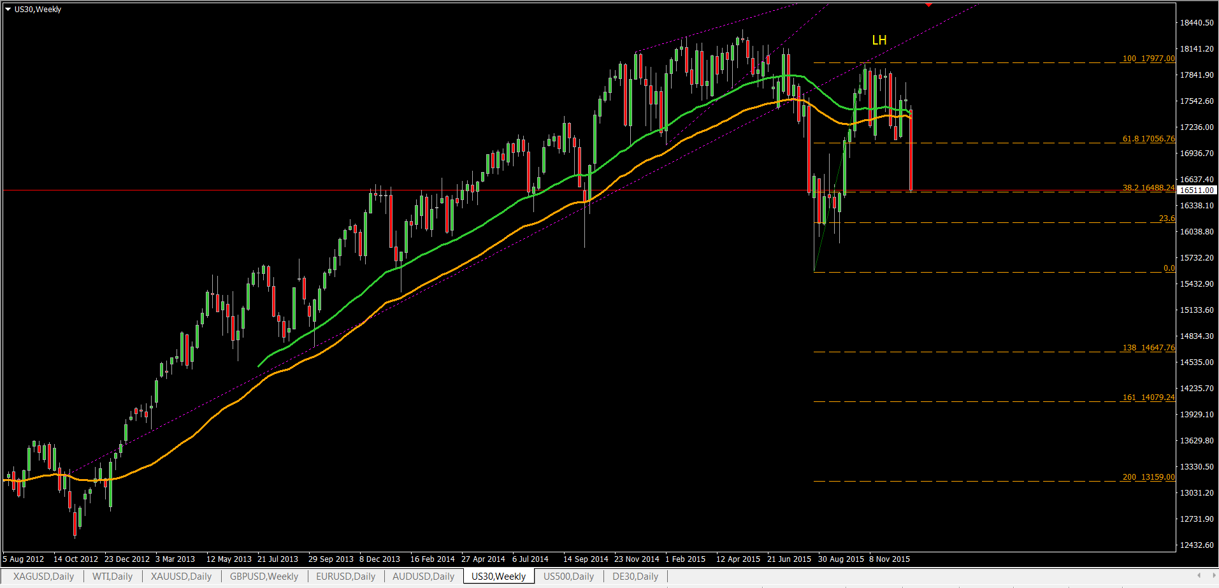
Task: Select the active US30,Weekly tab
Action: pos(498,577)
